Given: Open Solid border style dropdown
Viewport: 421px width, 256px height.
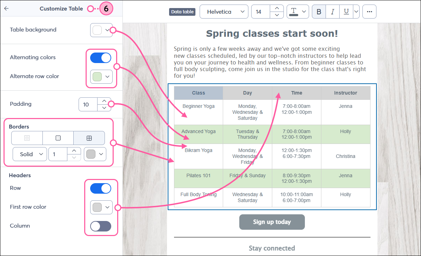Looking at the screenshot, I should (x=30, y=154).
